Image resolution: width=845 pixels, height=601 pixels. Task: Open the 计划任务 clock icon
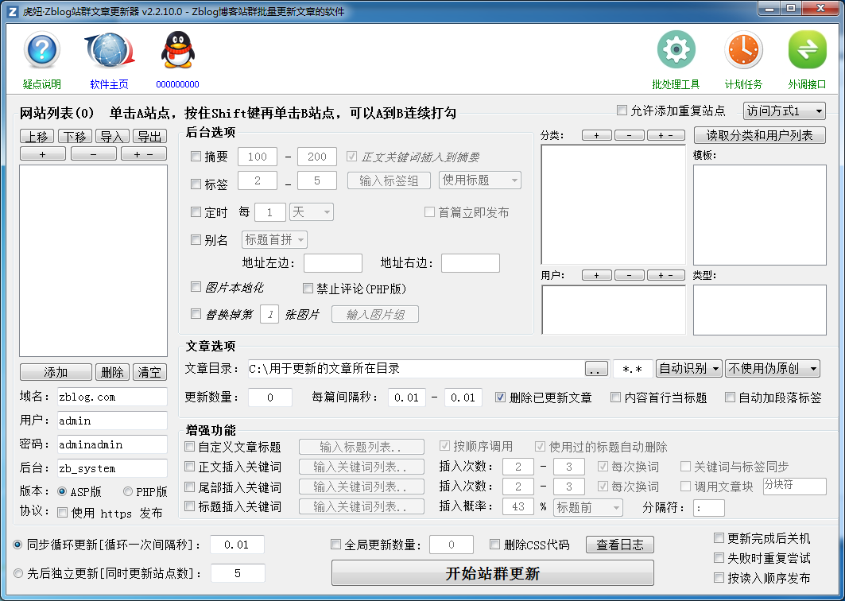(744, 49)
